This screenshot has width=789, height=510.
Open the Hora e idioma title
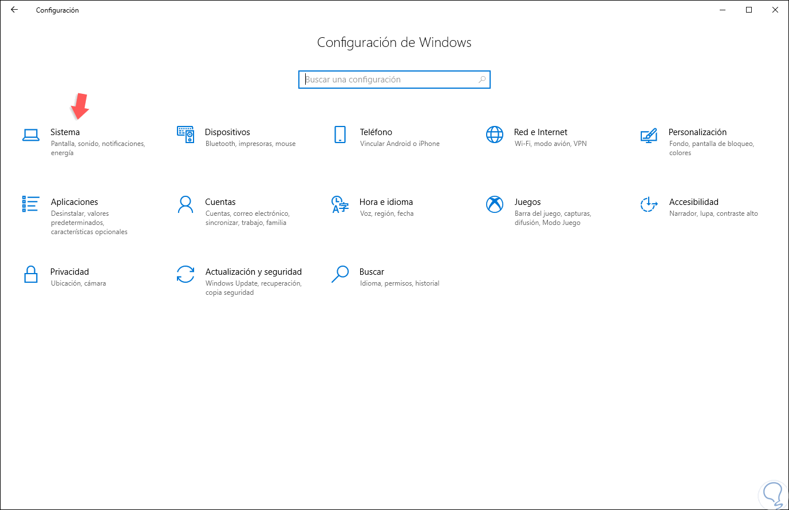(x=386, y=202)
